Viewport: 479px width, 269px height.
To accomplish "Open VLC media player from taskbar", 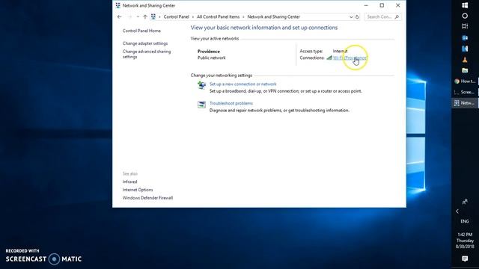I will point(465,60).
